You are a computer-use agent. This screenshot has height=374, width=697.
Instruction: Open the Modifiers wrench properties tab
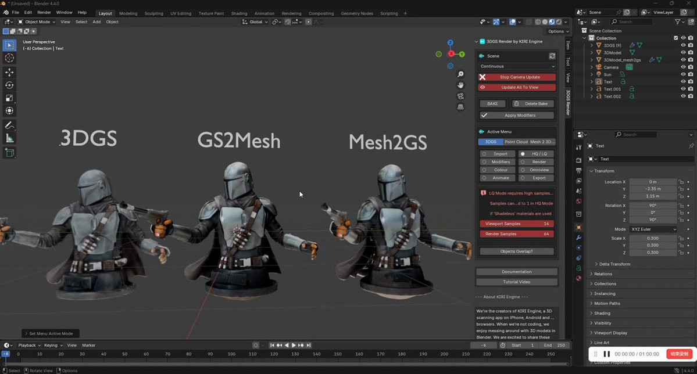click(578, 238)
